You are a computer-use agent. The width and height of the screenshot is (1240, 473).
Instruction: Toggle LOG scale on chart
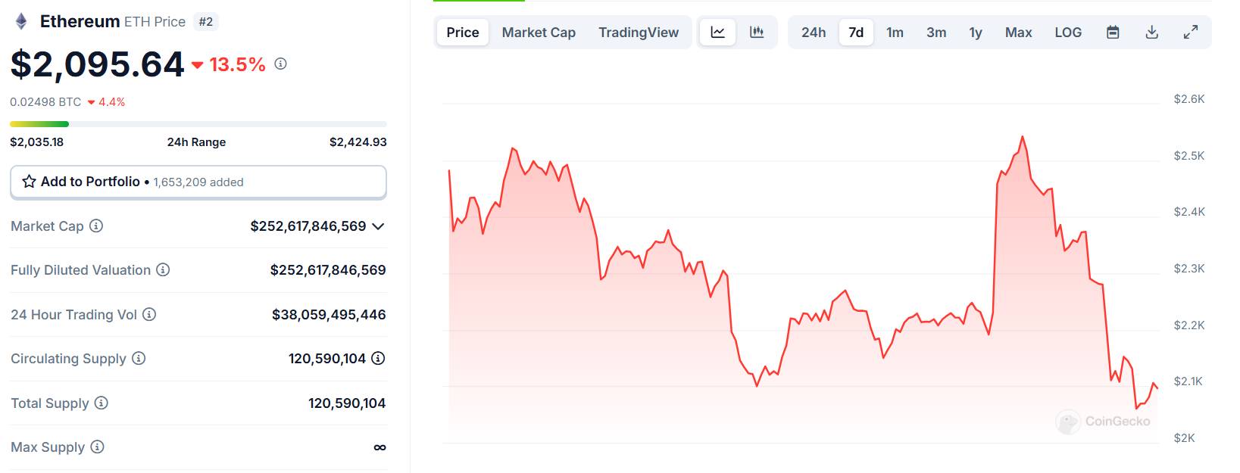tap(1068, 33)
